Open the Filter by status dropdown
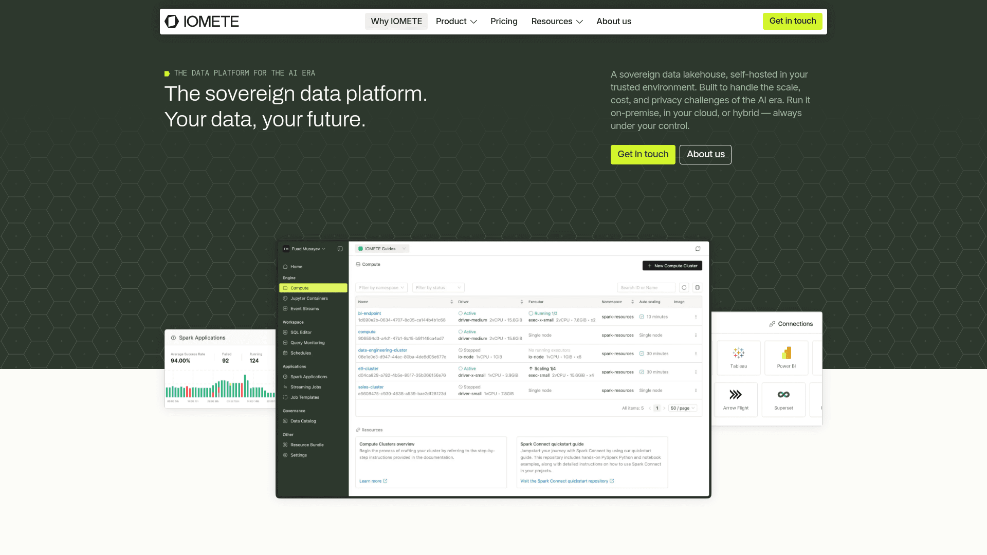 [x=438, y=288]
